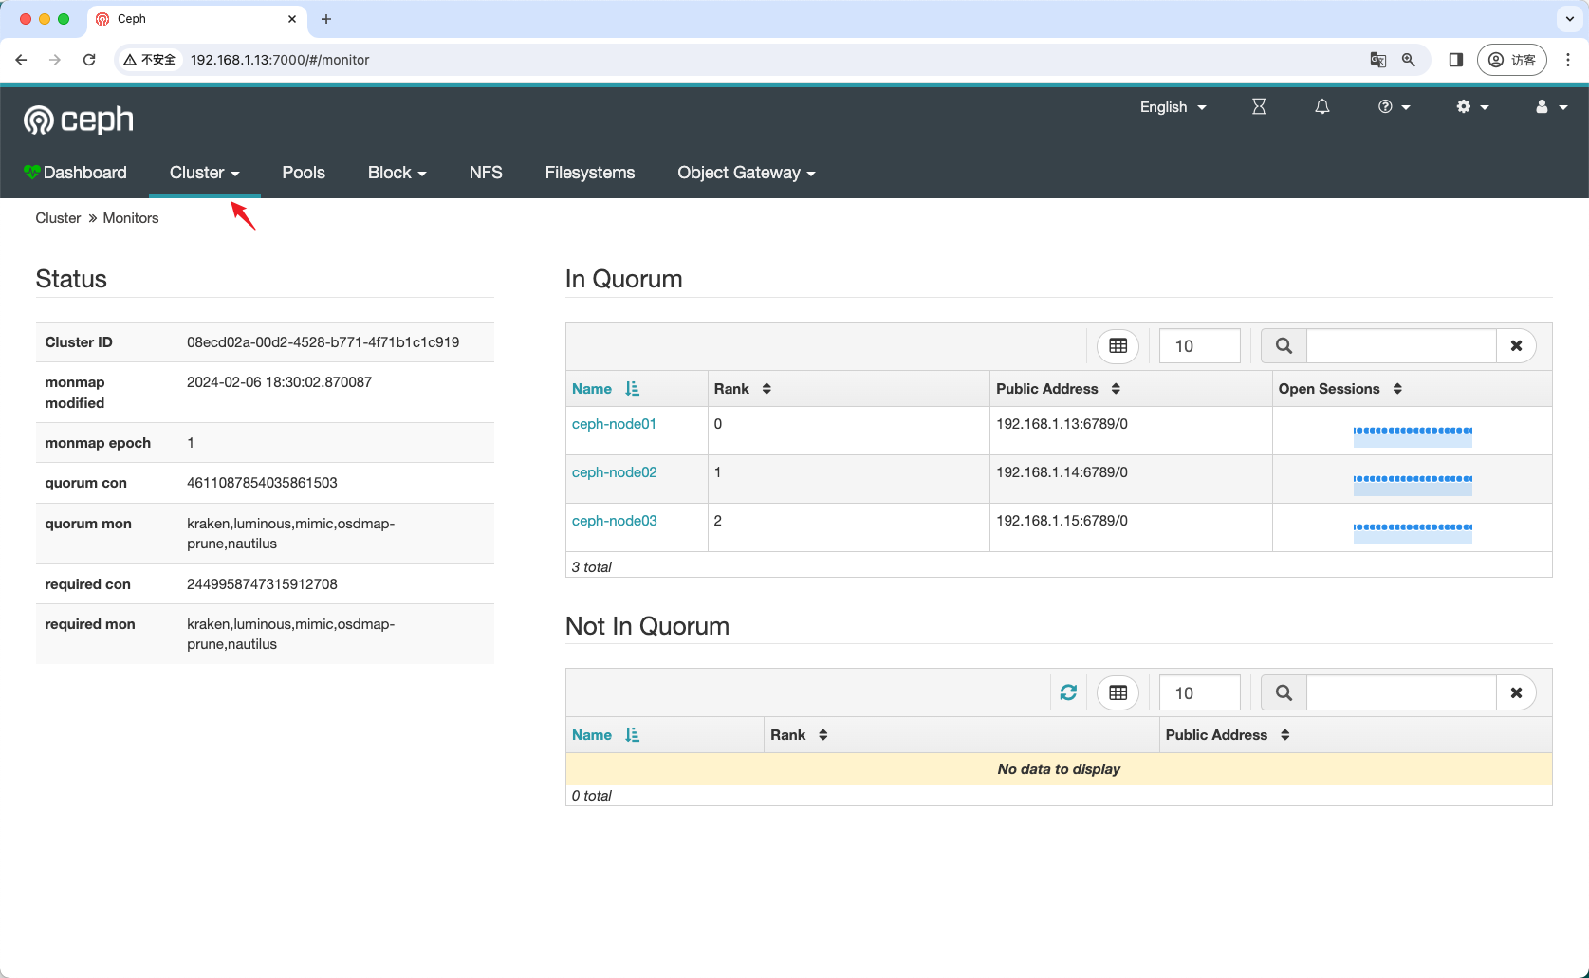Go to the NFS tab
This screenshot has height=978, width=1589.
[486, 173]
